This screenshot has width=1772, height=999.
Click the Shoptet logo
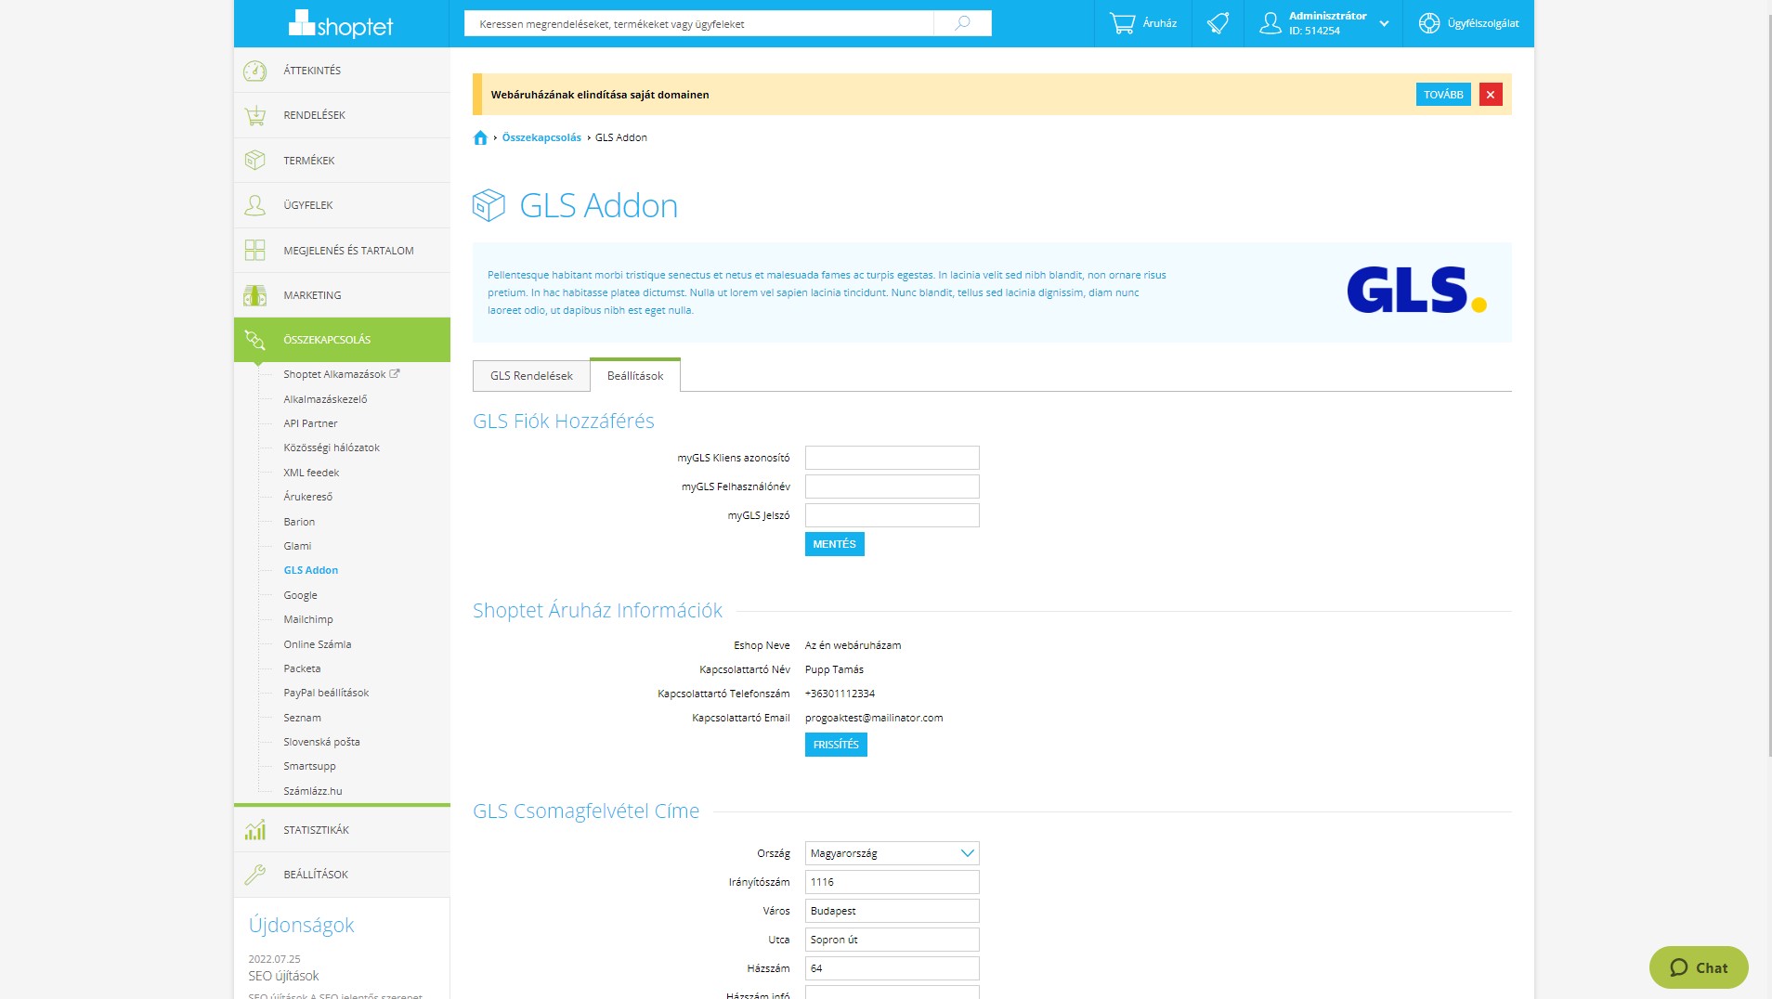(x=340, y=23)
